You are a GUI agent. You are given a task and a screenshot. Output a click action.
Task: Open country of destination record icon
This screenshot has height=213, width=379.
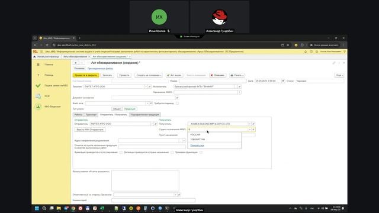[253, 130]
